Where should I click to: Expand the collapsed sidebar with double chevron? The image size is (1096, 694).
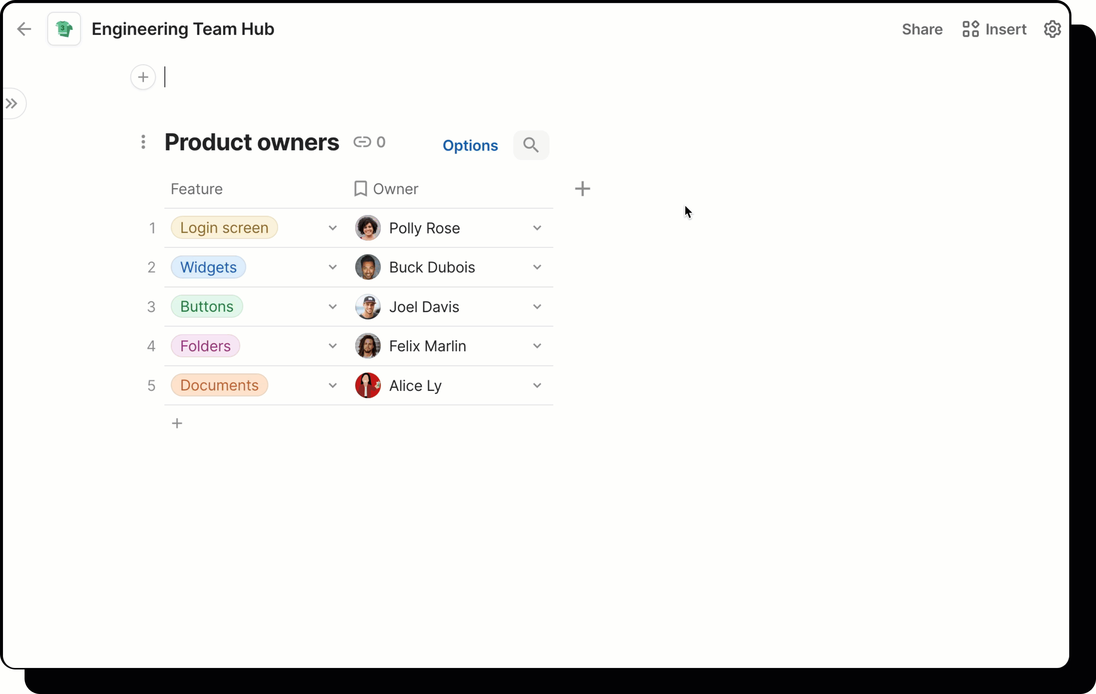coord(12,103)
